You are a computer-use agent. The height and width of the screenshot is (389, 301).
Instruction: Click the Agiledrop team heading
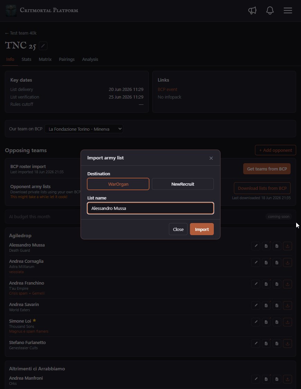20,235
